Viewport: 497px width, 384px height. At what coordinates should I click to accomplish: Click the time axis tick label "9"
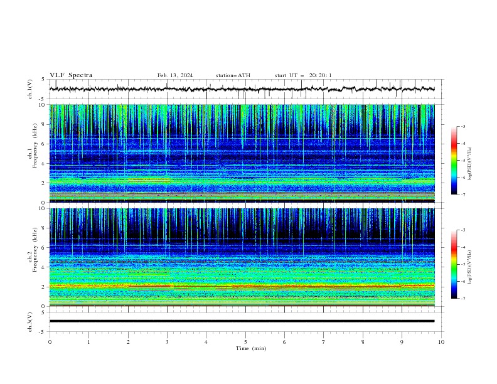[x=402, y=342]
